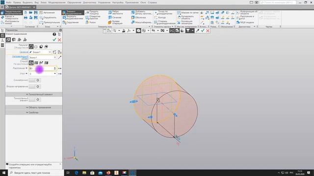Viewport: 314px width, 176px height.
Task: Open the Оформление menu
Action: click(74, 2)
